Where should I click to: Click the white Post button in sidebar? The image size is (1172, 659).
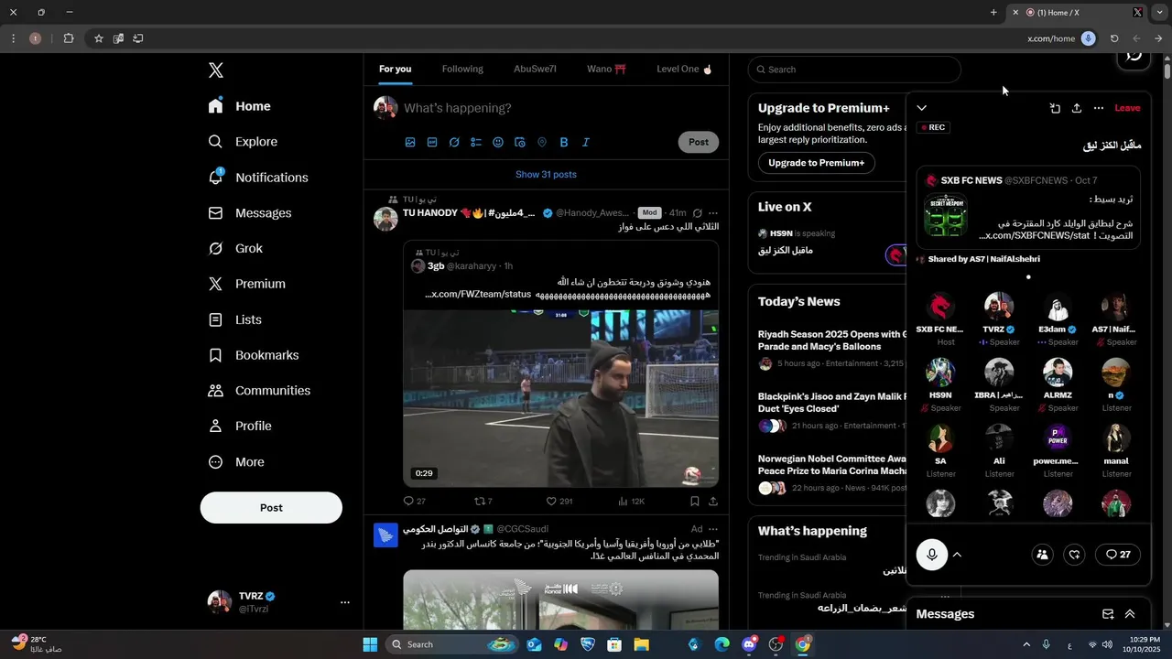(271, 508)
